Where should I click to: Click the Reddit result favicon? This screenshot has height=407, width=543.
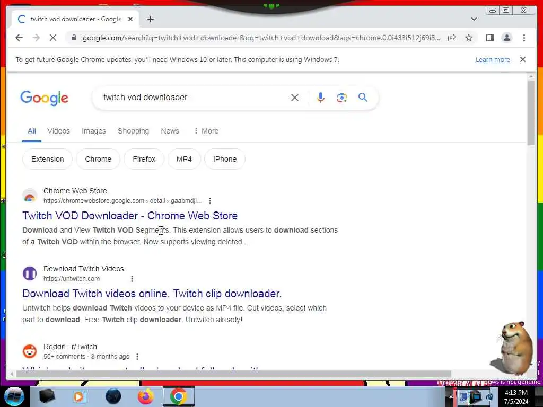click(30, 351)
